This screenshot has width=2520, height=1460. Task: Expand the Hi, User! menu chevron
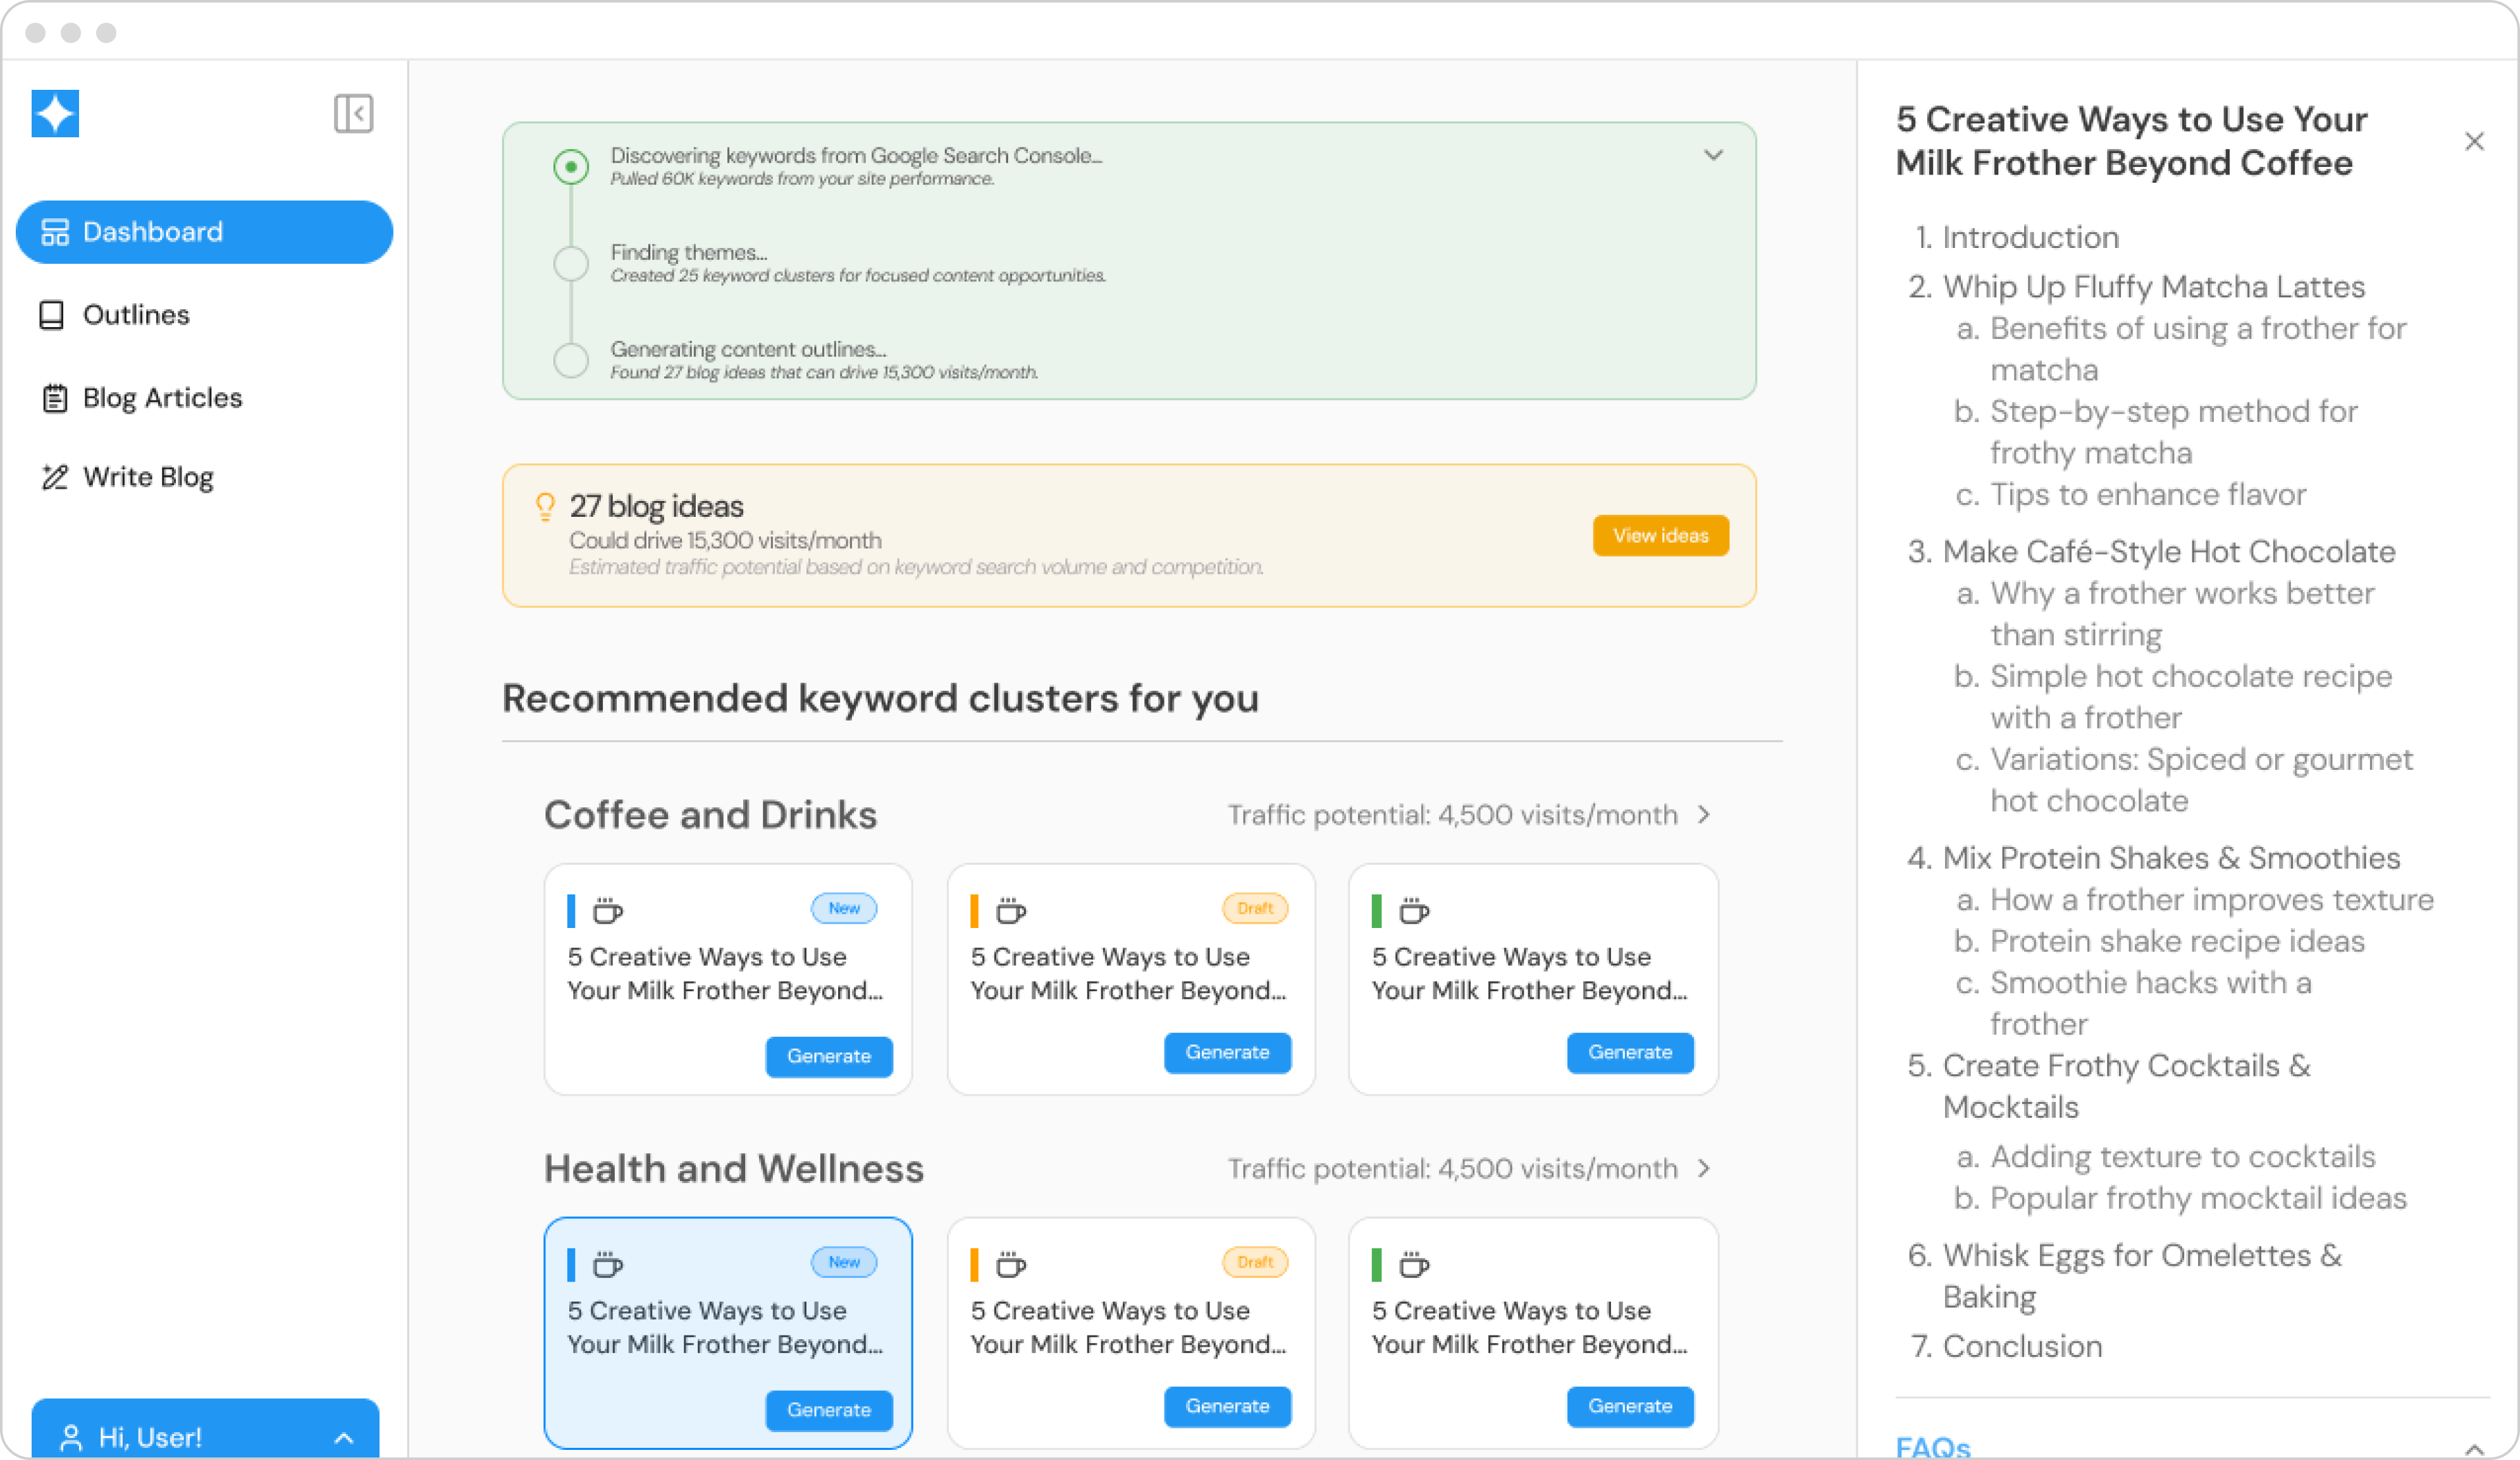coord(343,1438)
